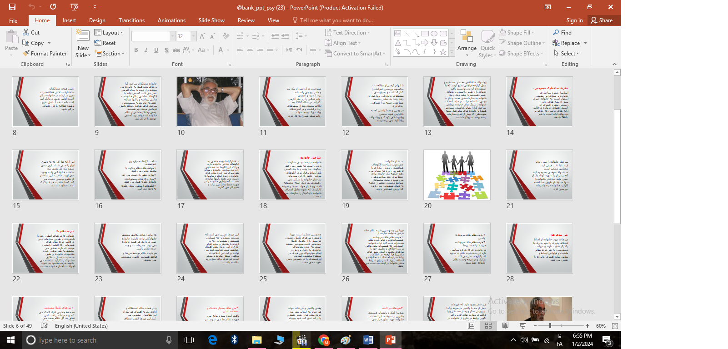Open the Transitions ribbon tab
This screenshot has height=349, width=728.
[131, 20]
